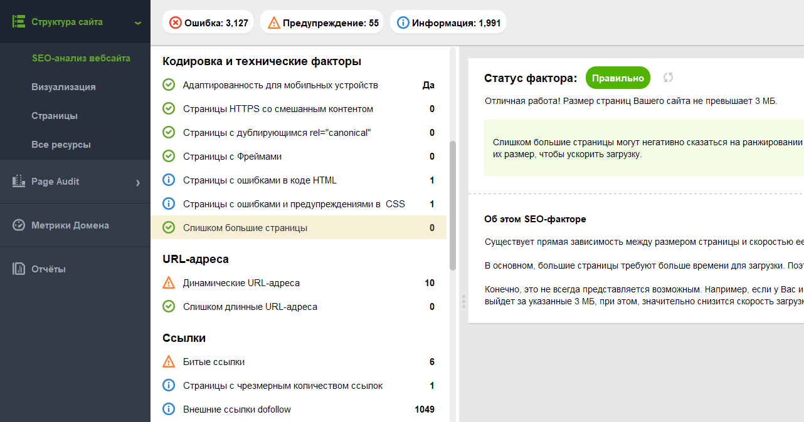Click the Кодировка и технические факторы heading
The image size is (804, 422).
tap(262, 61)
